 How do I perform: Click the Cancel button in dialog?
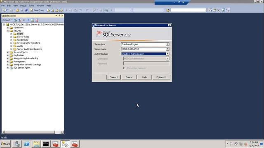pos(129,77)
